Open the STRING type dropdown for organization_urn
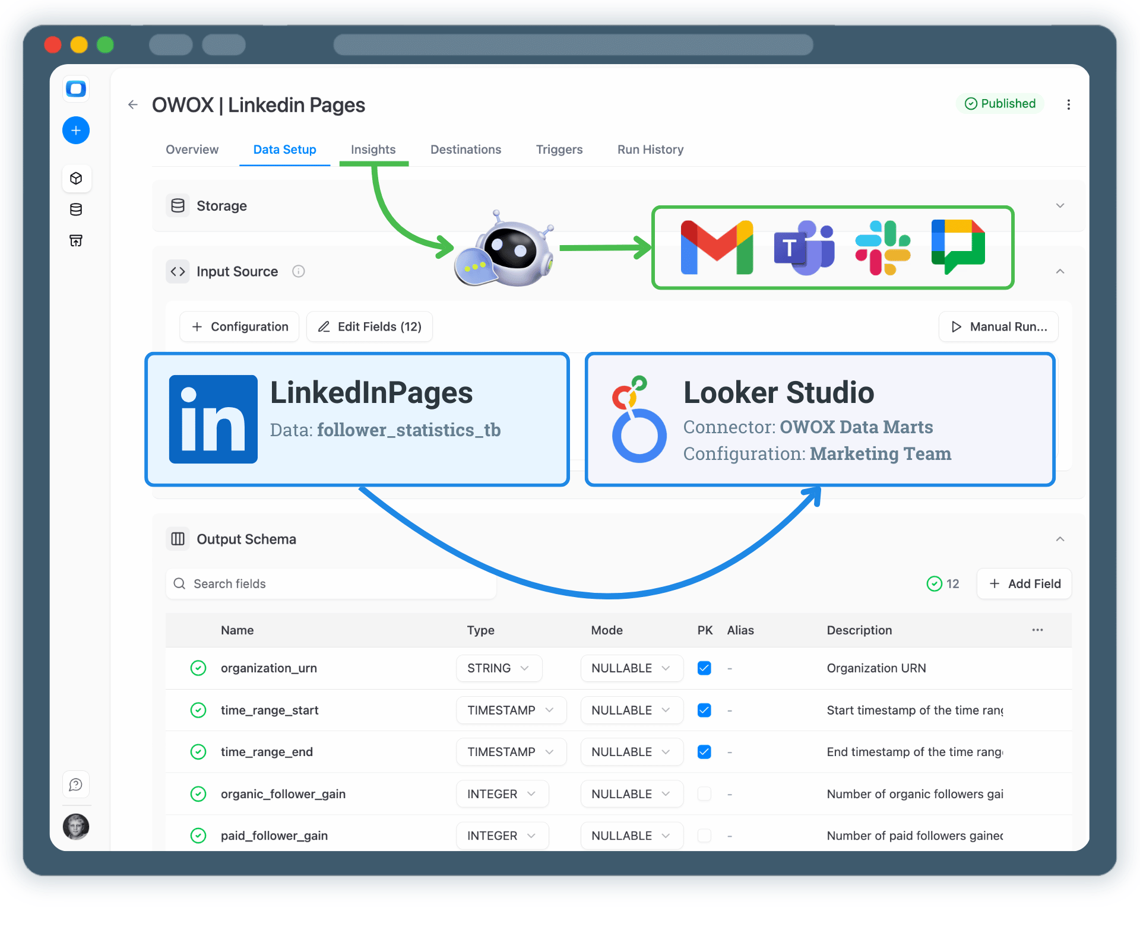Screen dimensions: 1140x927 pyautogui.click(x=499, y=668)
